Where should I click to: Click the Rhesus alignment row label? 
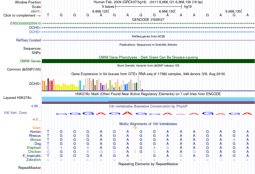[x=35, y=136]
